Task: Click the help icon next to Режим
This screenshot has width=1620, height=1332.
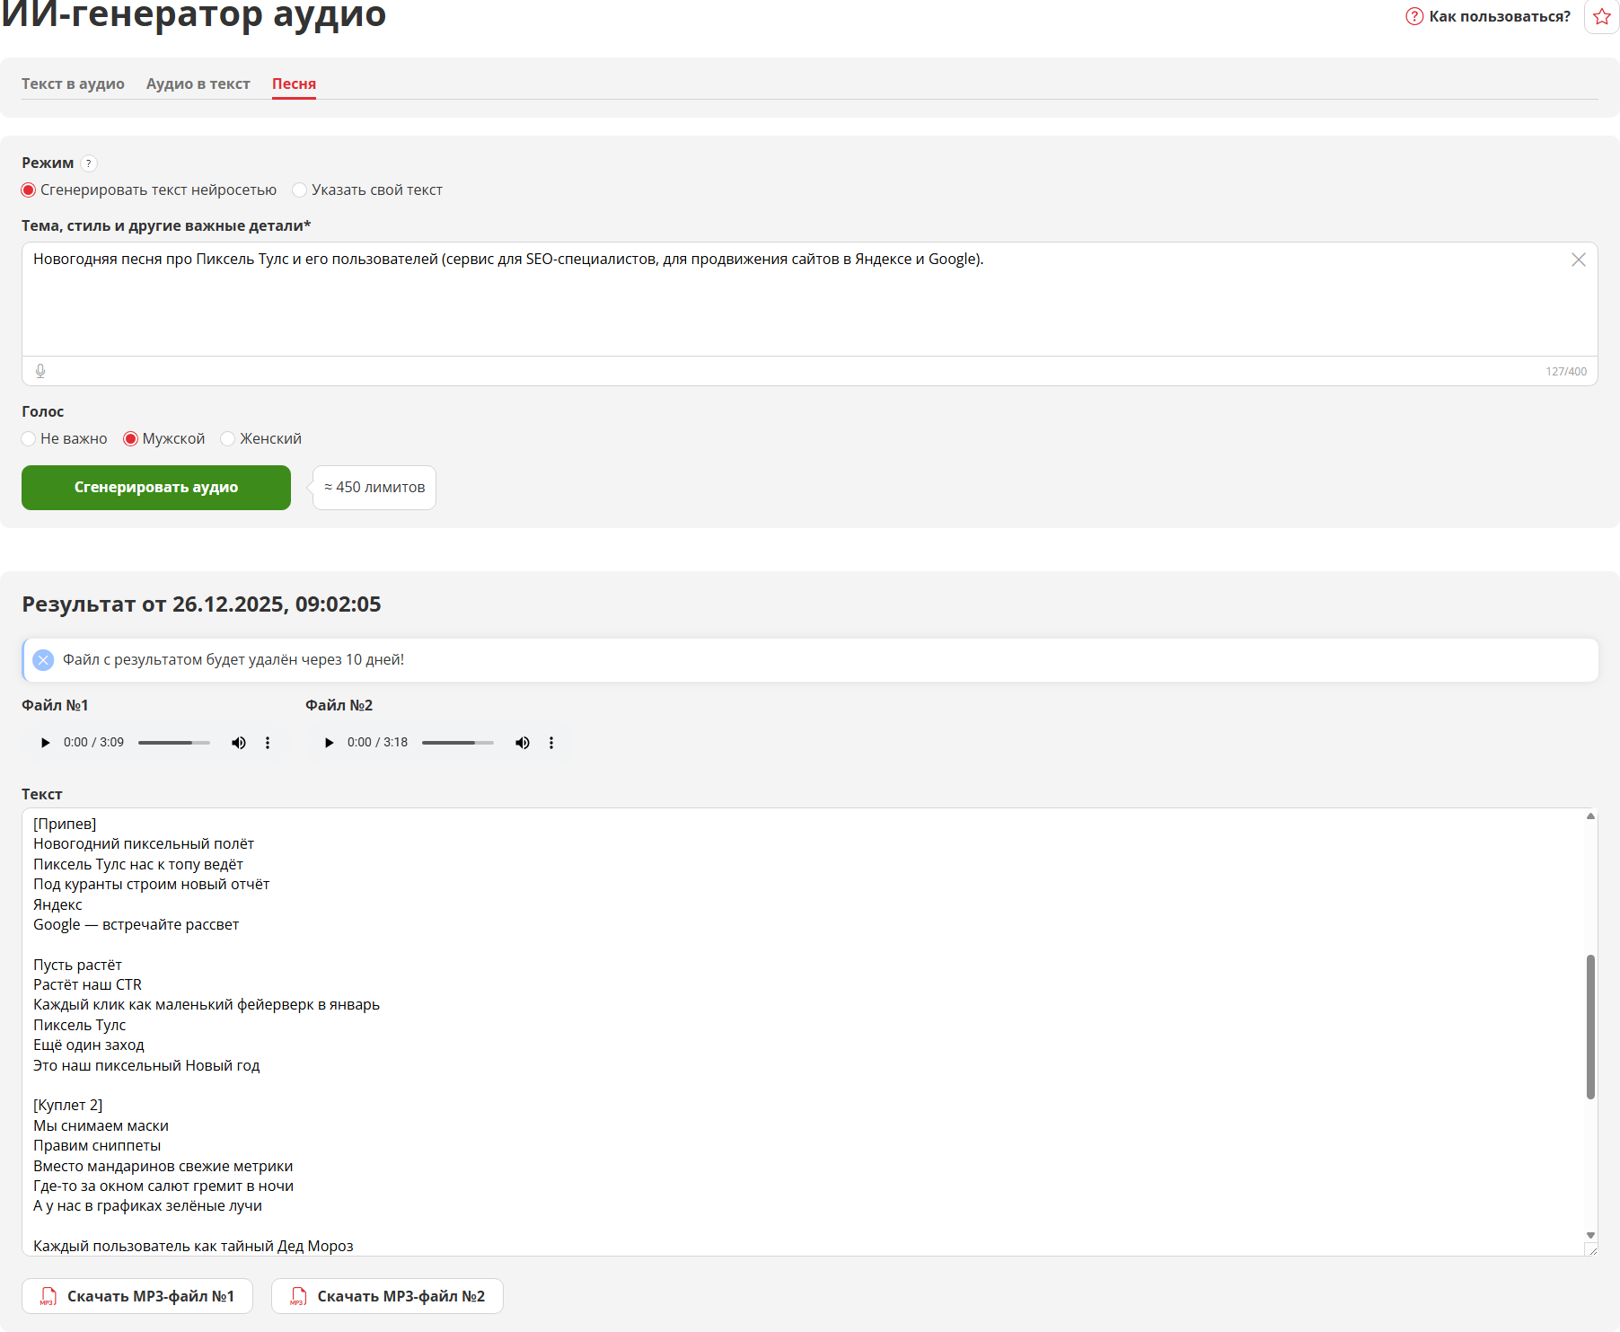Action: pyautogui.click(x=88, y=163)
